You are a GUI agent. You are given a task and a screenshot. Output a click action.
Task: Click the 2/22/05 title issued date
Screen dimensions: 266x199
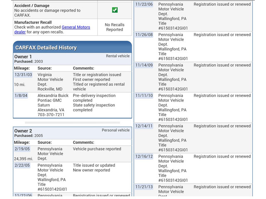coord(22,165)
